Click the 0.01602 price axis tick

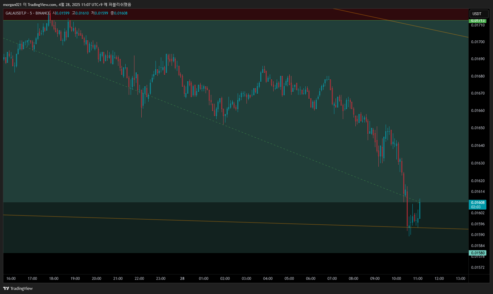tap(478, 213)
